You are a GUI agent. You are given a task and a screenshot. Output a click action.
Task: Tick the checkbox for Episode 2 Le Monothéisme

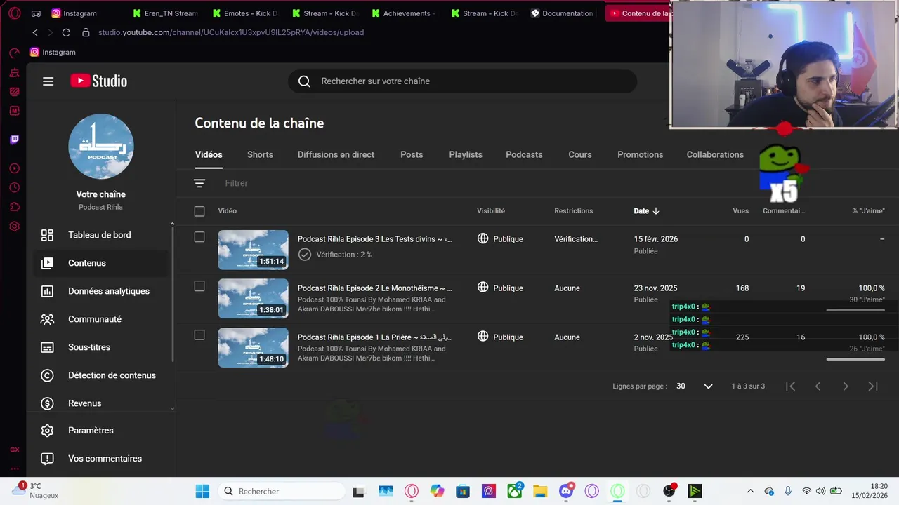click(199, 286)
